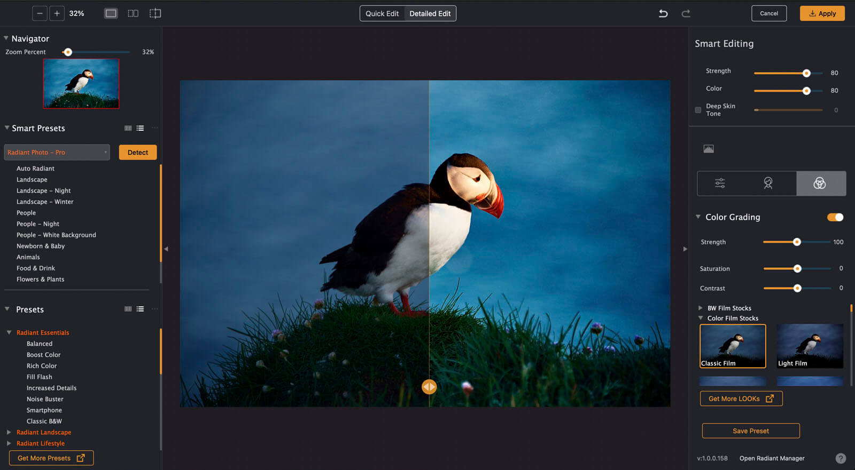
Task: Select the Light Film look thumbnail
Action: [810, 346]
